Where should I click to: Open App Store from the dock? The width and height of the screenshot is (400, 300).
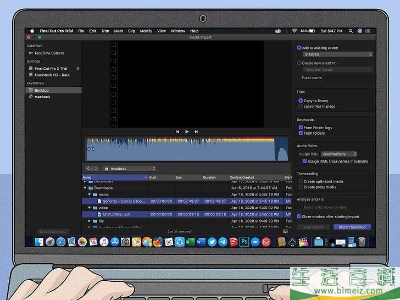click(114, 242)
